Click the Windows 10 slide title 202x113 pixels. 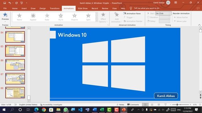(72, 35)
